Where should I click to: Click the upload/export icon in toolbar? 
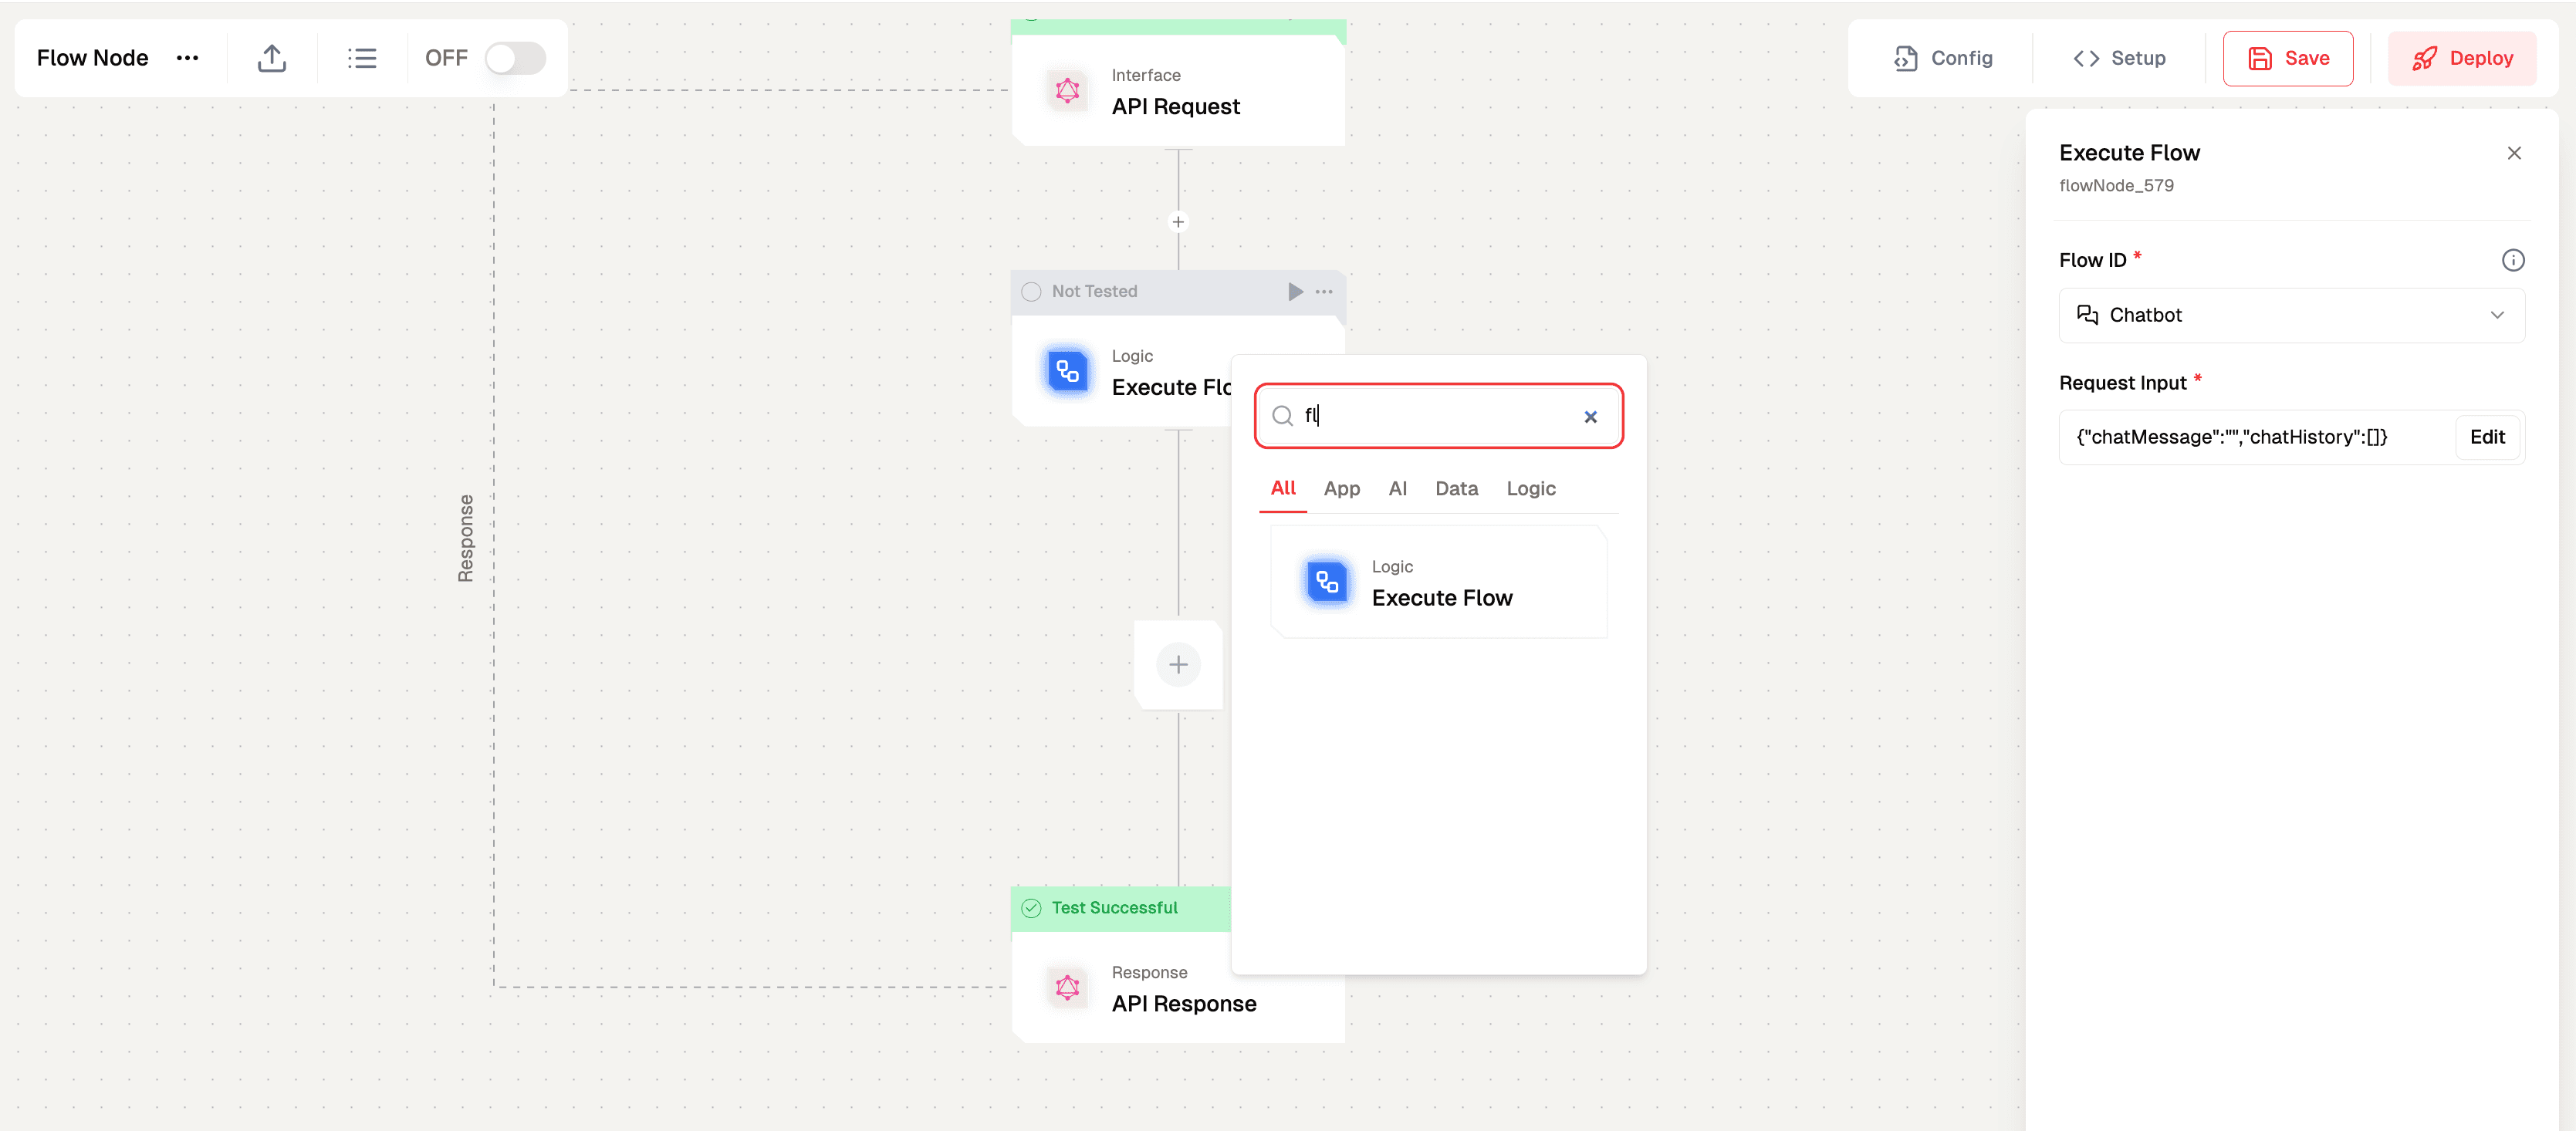tap(272, 57)
